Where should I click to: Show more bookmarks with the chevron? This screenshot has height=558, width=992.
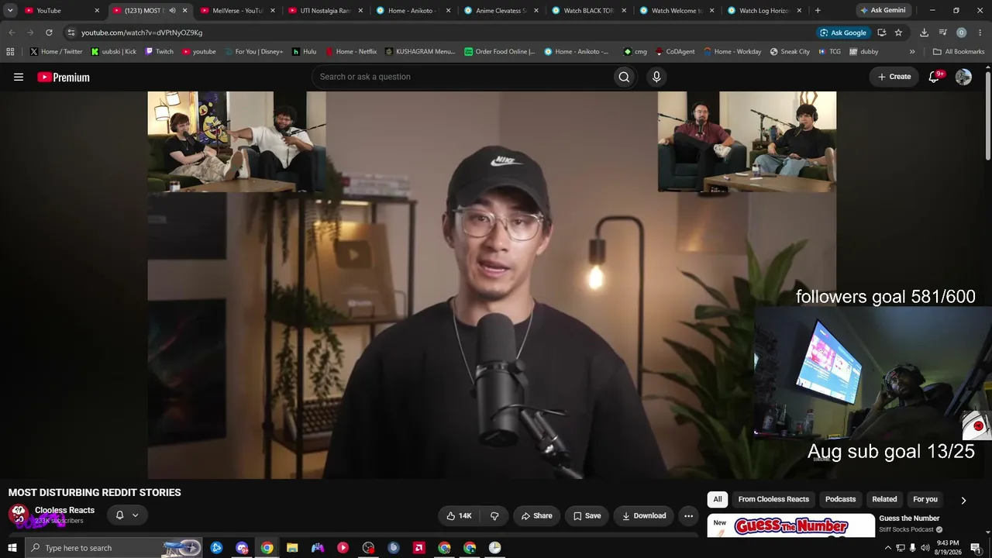[912, 52]
